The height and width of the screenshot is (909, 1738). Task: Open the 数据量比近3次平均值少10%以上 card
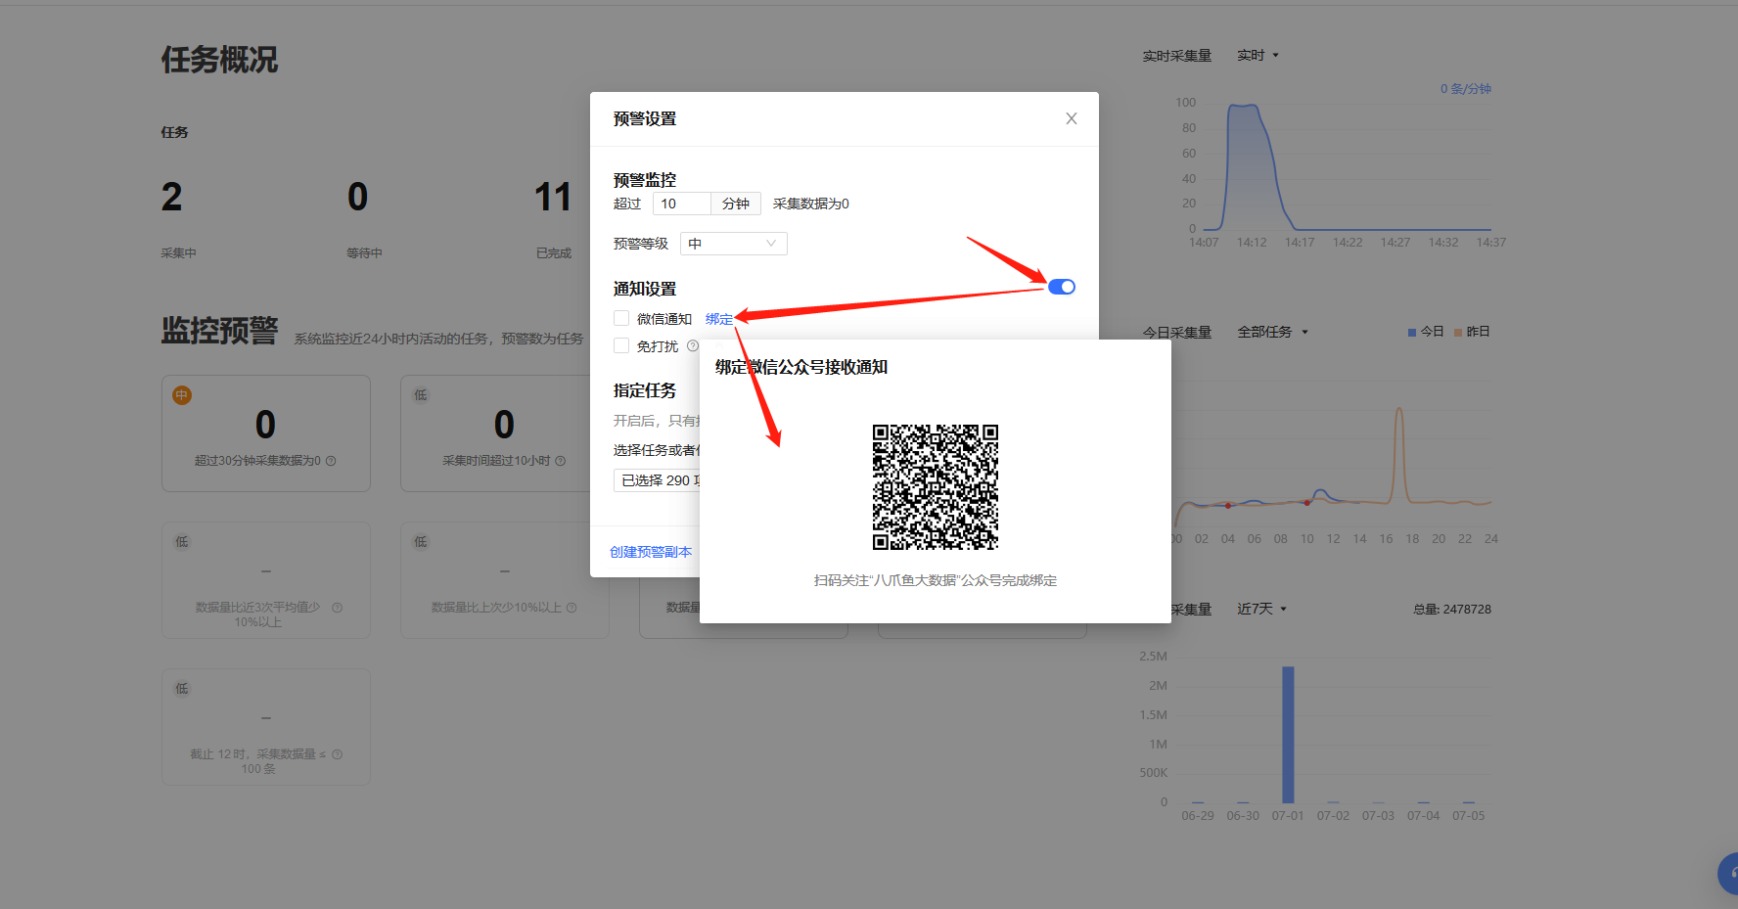coord(266,580)
